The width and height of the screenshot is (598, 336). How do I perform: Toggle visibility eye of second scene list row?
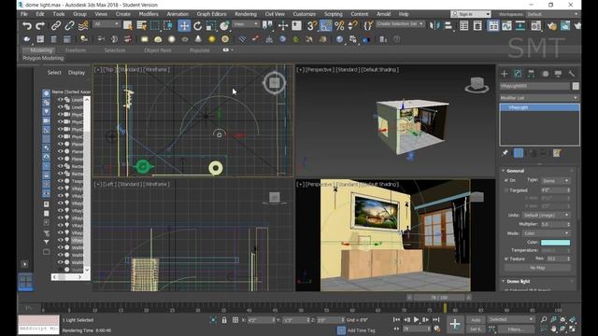pyautogui.click(x=60, y=107)
